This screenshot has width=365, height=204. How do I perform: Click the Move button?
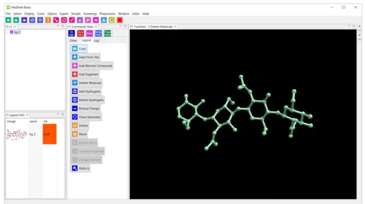pyautogui.click(x=79, y=134)
